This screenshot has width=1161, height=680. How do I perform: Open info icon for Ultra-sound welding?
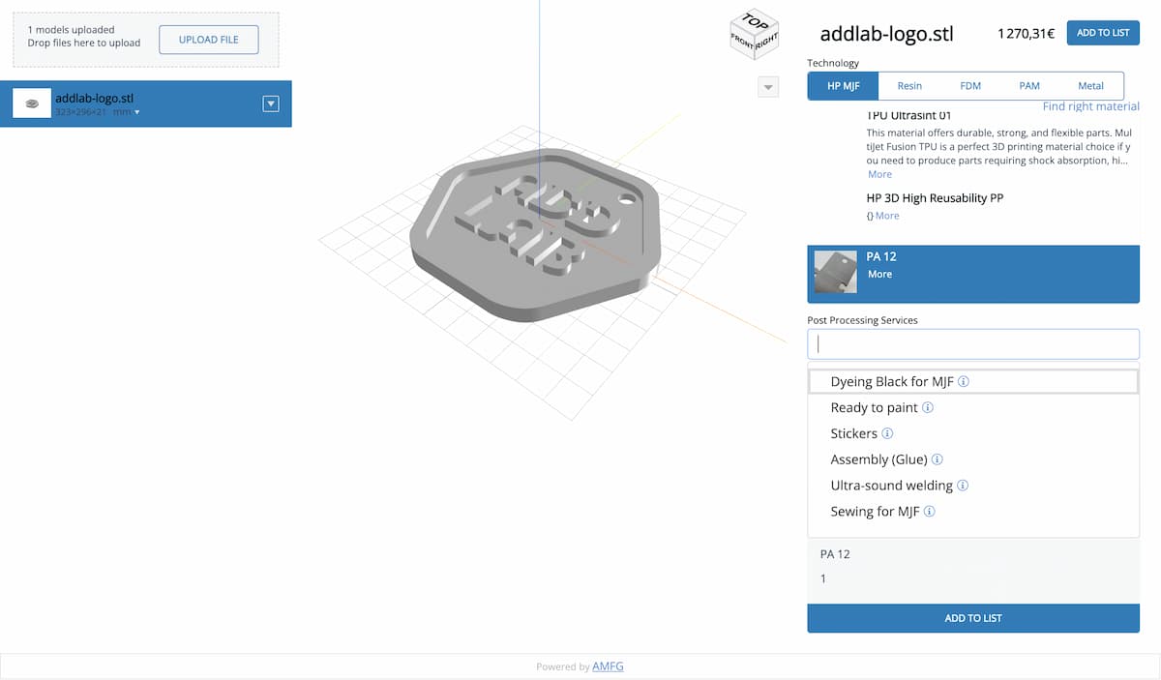(x=963, y=486)
